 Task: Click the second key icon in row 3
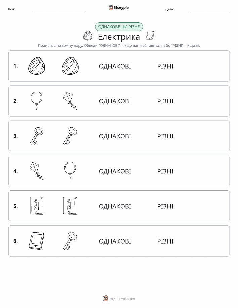(70, 136)
